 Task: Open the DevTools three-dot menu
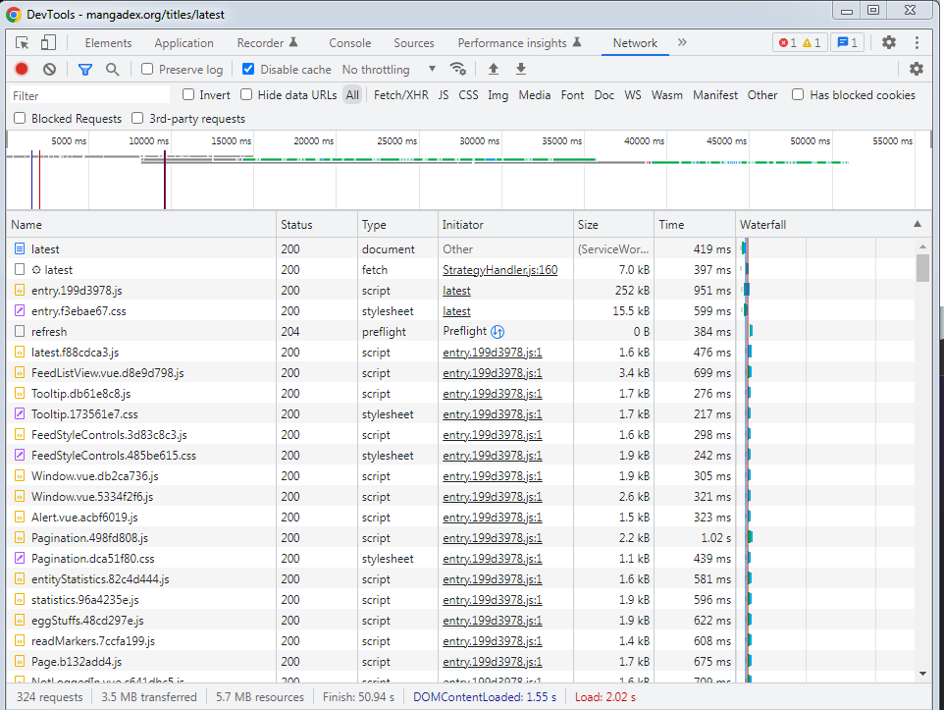(x=917, y=43)
